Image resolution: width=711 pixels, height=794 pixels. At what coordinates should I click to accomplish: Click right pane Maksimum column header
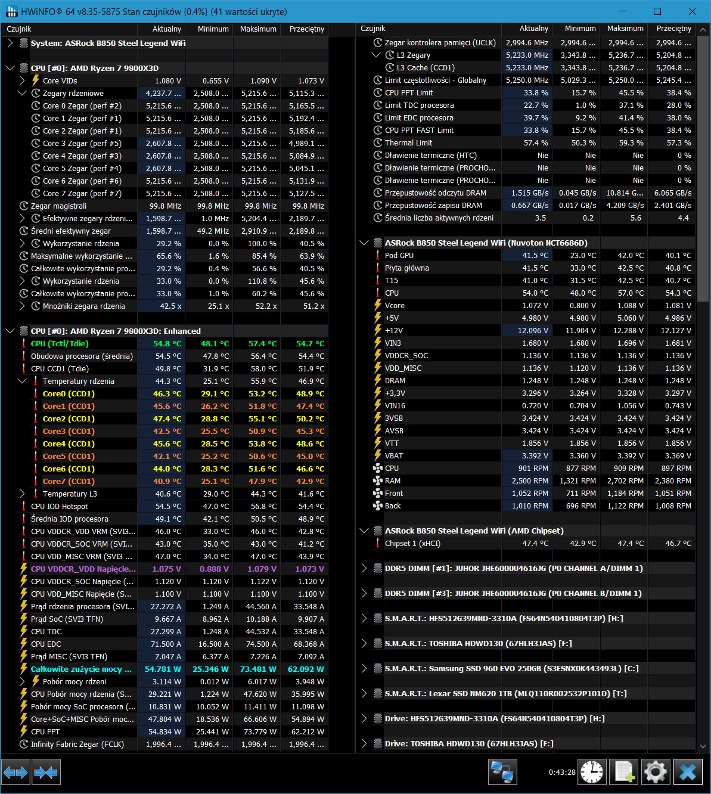624,29
